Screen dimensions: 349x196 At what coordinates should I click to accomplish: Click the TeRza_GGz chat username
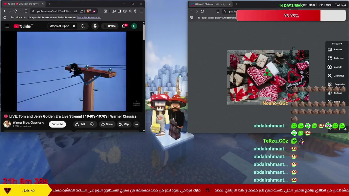tap(275, 141)
